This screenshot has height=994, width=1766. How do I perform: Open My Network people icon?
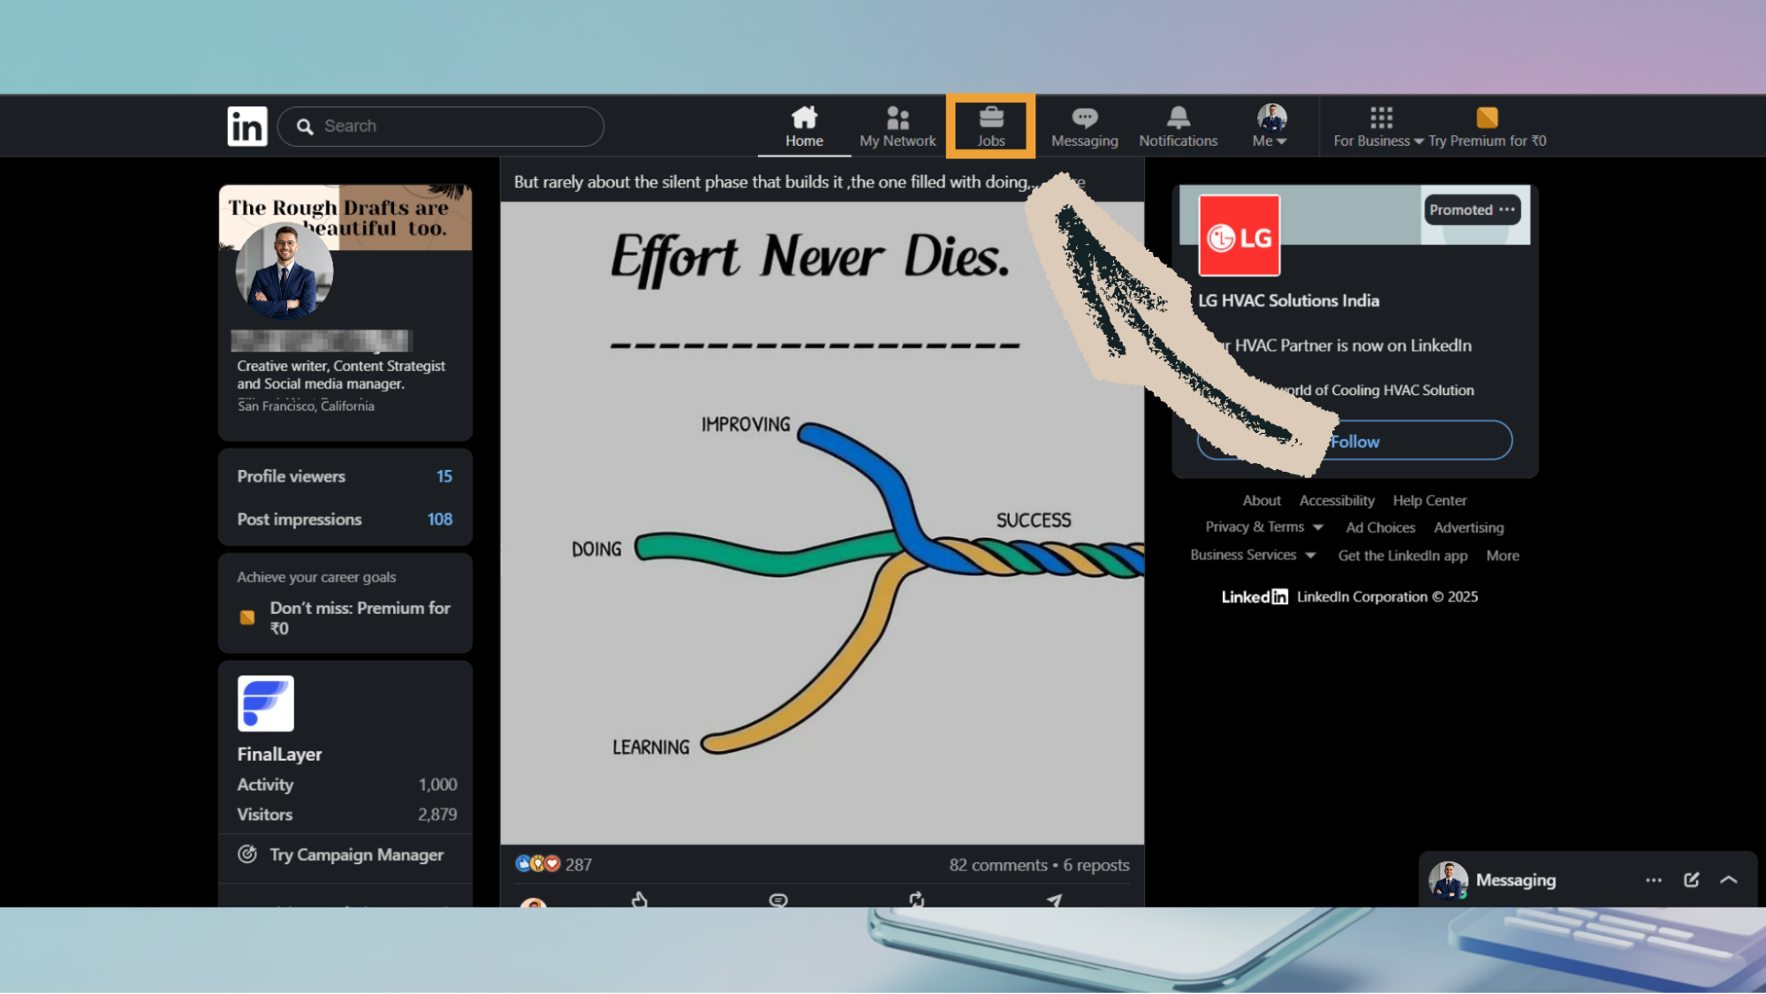897,118
